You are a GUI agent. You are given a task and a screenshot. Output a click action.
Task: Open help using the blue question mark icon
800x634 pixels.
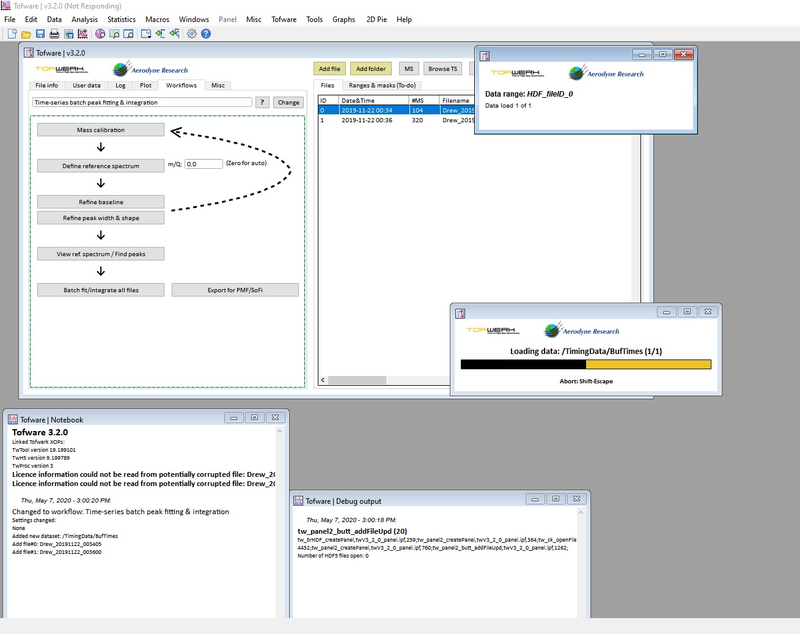pos(206,34)
